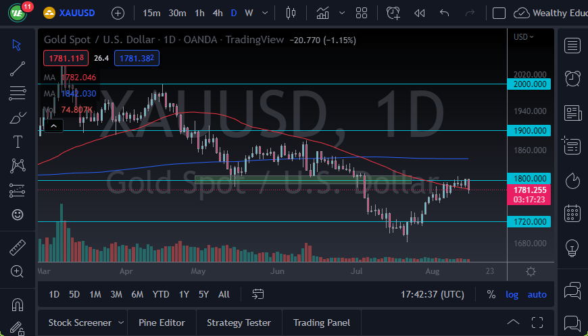Click the 2000.000 cyan price level label
The width and height of the screenshot is (588, 336).
coord(530,84)
